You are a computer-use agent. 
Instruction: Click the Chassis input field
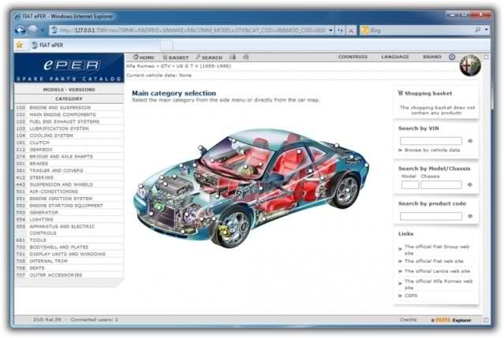441,184
